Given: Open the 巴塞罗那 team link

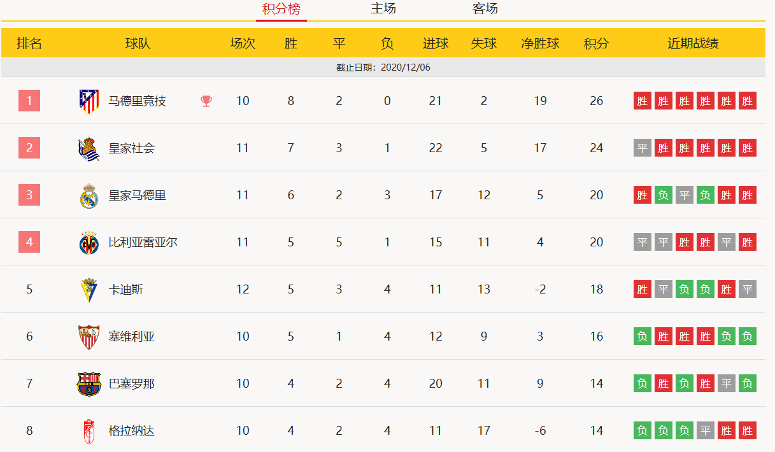Looking at the screenshot, I should coord(132,384).
